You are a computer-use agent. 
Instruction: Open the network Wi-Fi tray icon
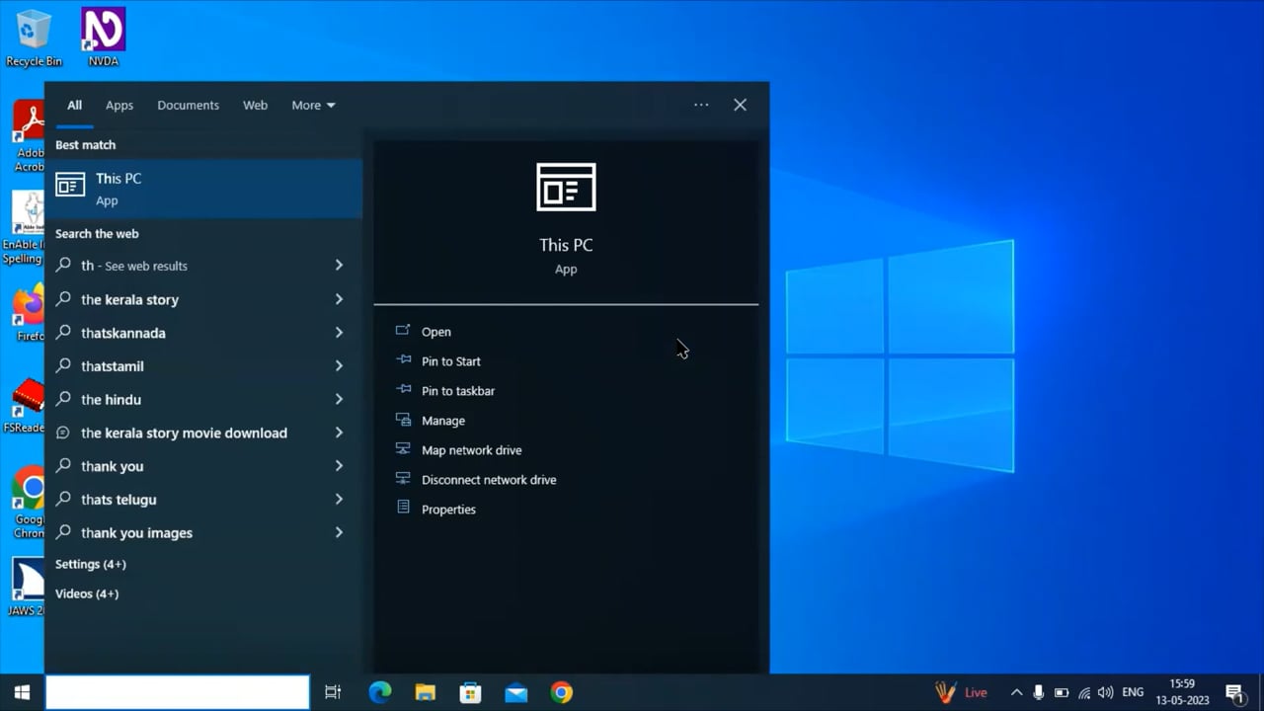coord(1084,692)
